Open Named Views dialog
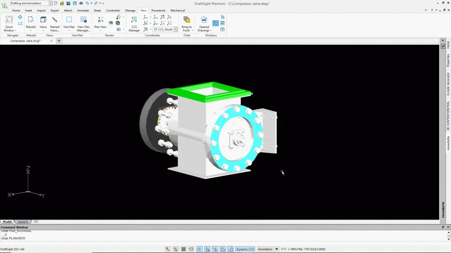Image resolution: width=451 pixels, height=253 pixels. click(x=55, y=20)
